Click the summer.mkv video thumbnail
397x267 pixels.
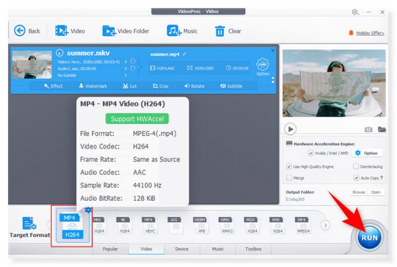(32, 64)
